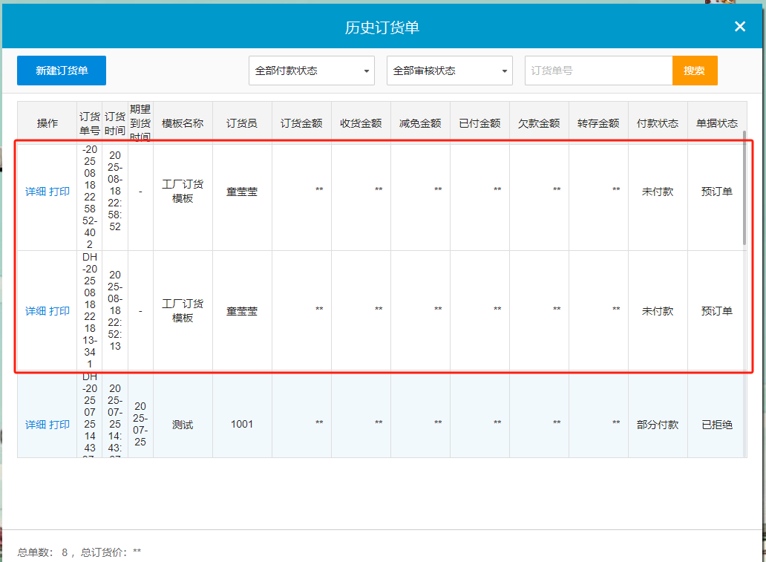Image resolution: width=766 pixels, height=562 pixels.
Task: Click the table's vertical scrollbar
Action: click(744, 189)
